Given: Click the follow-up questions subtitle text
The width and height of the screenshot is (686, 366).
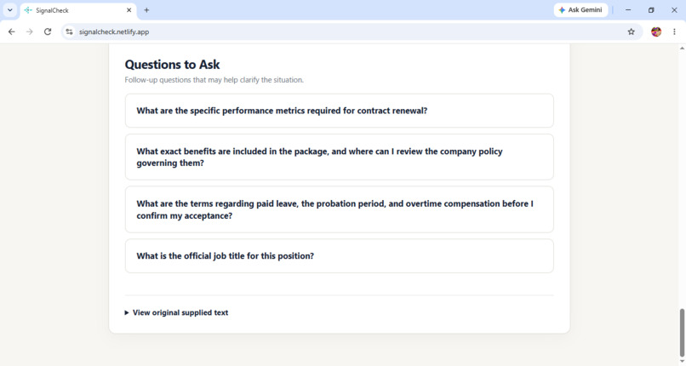Looking at the screenshot, I should click(x=214, y=80).
